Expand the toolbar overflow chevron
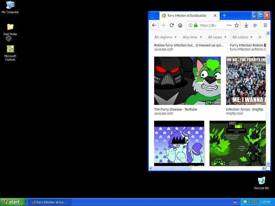275x206 pixels. pyautogui.click(x=255, y=25)
